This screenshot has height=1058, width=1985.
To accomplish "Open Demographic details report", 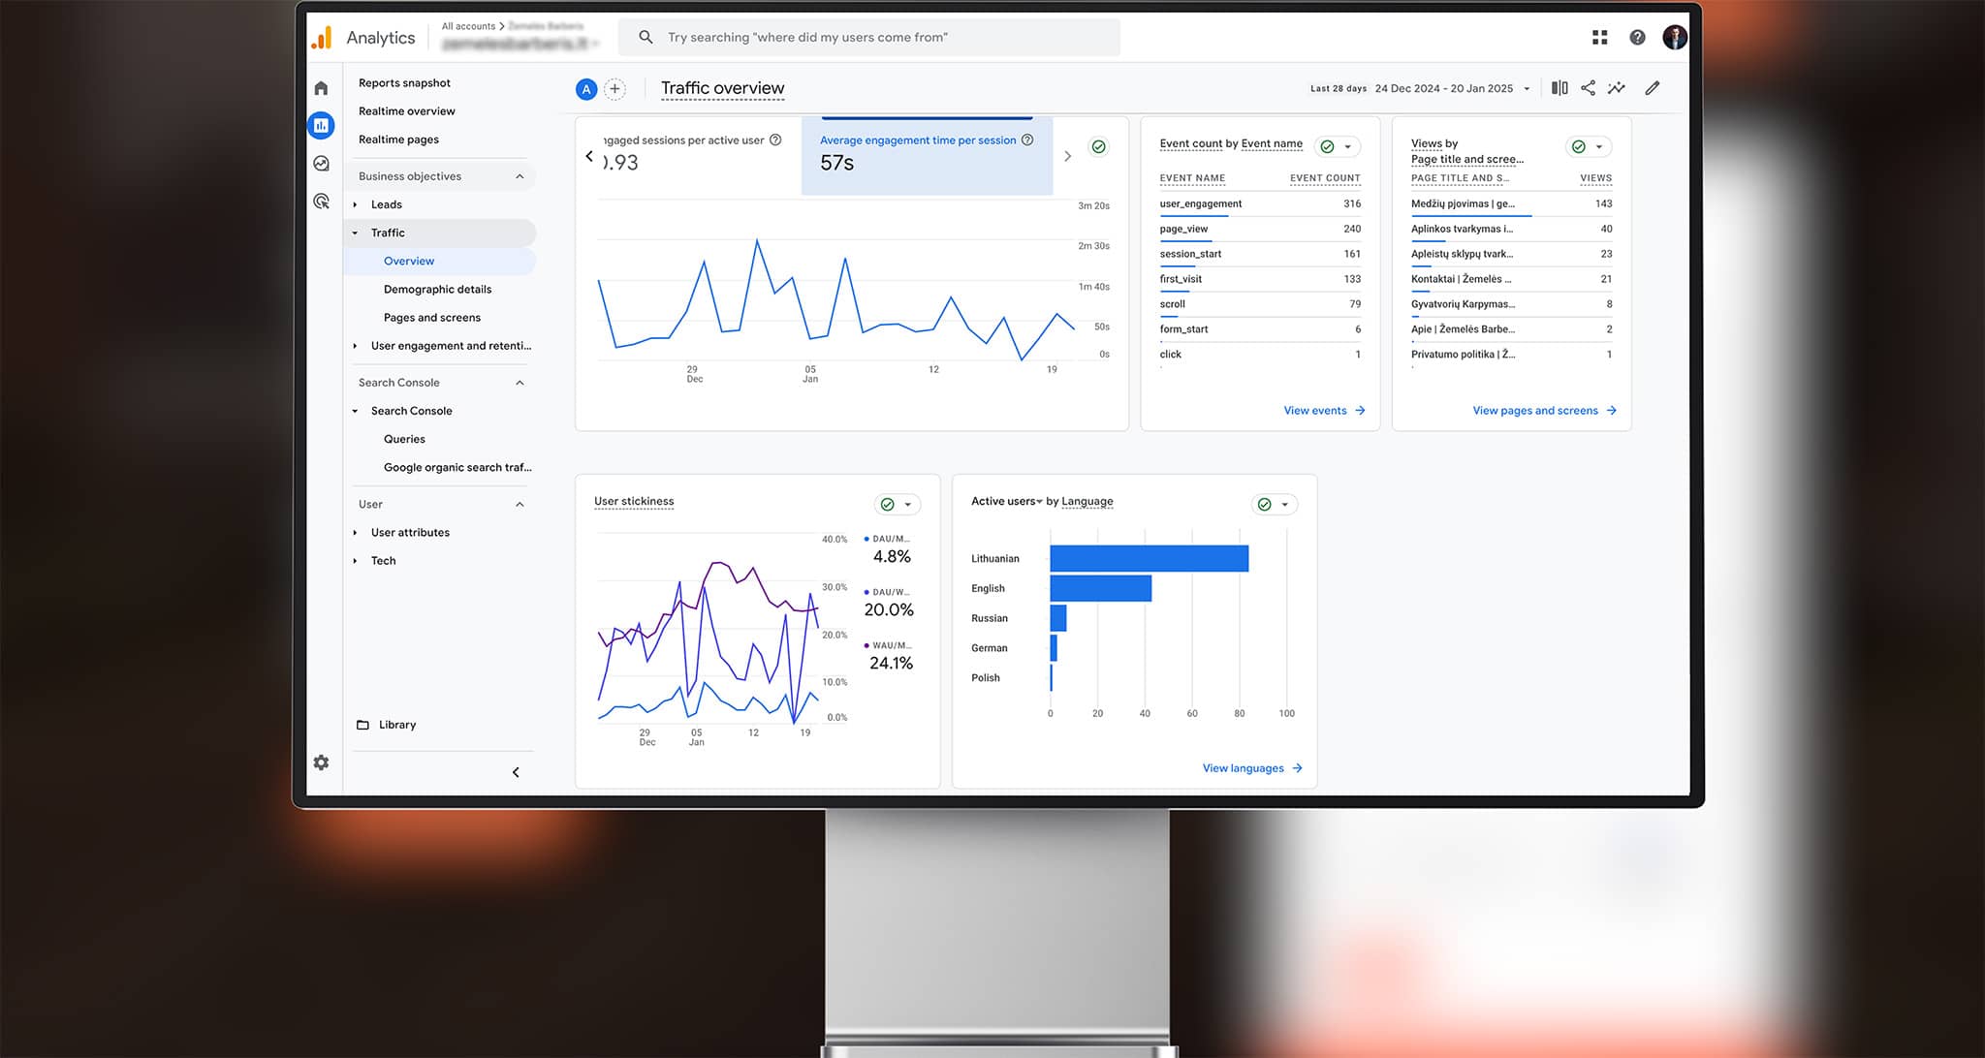I will (437, 290).
